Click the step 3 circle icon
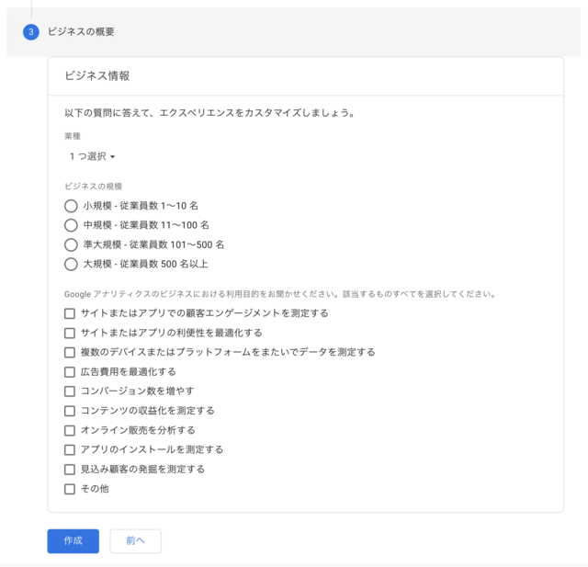 pos(31,32)
